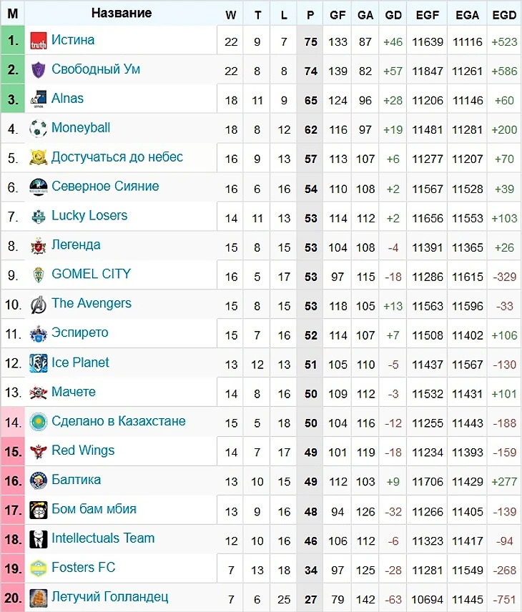Open the Fosters FC team link
This screenshot has width=522, height=612.
pos(83,568)
